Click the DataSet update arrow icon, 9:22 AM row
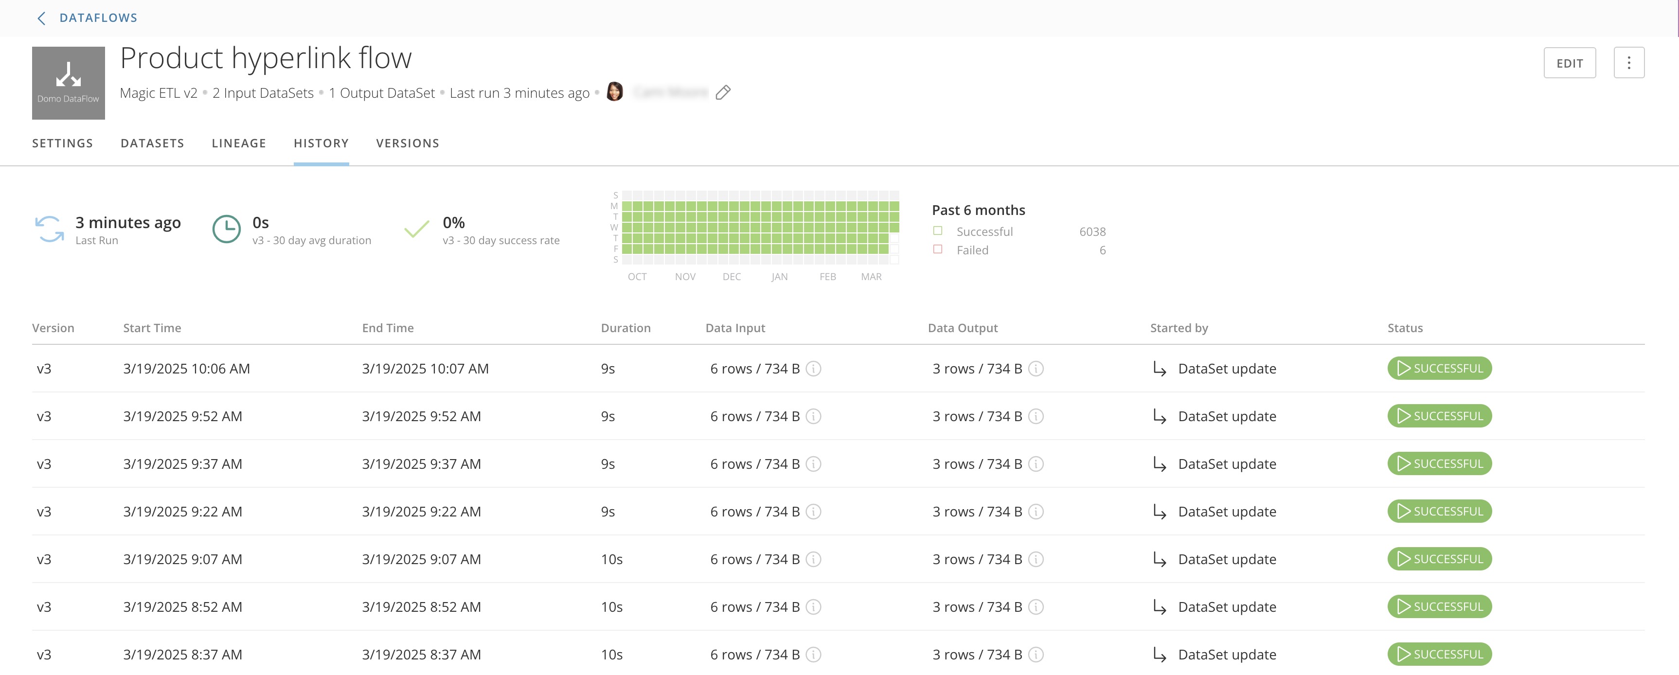 (x=1160, y=512)
